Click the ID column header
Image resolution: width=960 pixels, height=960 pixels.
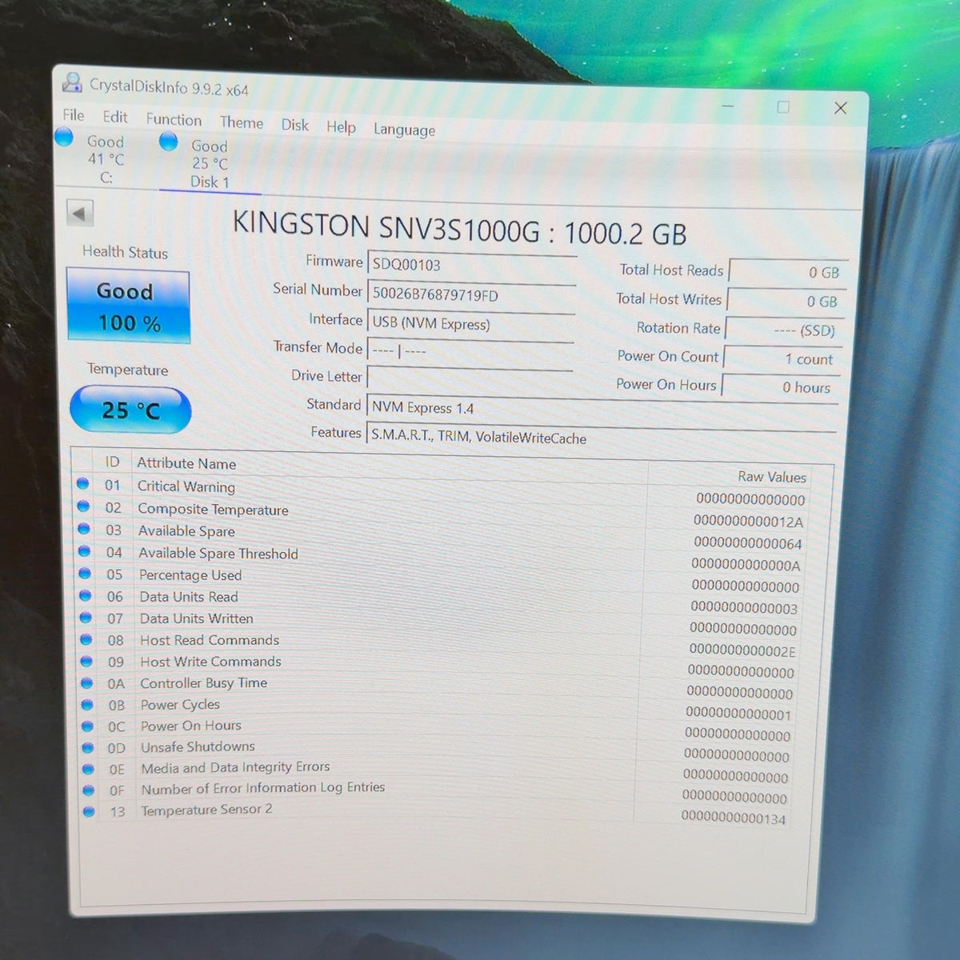[x=112, y=462]
